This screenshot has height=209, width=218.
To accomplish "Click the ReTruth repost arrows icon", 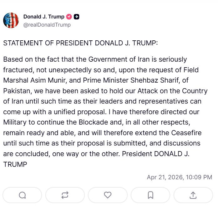I will pyautogui.click(x=65, y=195).
